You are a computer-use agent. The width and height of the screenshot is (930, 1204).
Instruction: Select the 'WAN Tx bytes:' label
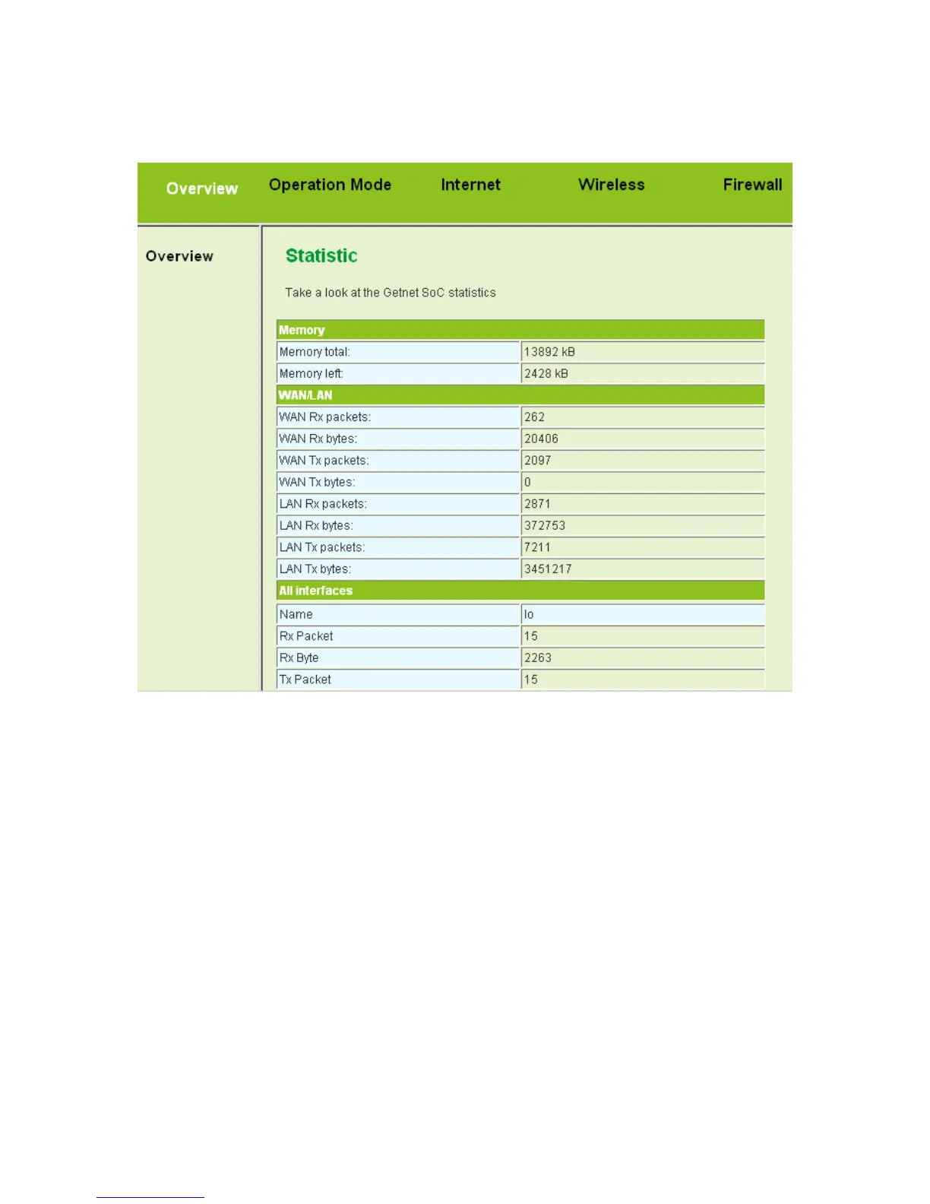[317, 482]
